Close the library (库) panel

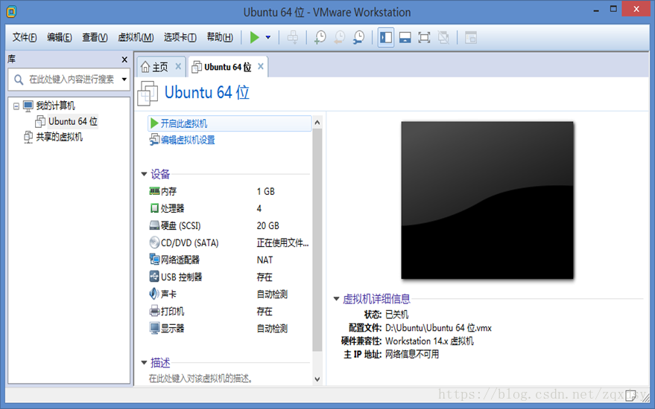[x=124, y=59]
